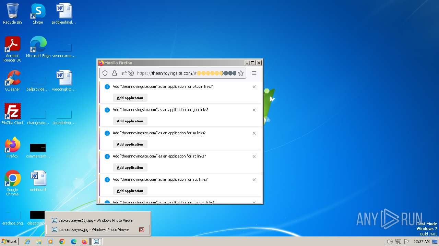The image size is (439, 246).
Task: Select the CCleaner desktop shortcut
Action: pyautogui.click(x=12, y=81)
